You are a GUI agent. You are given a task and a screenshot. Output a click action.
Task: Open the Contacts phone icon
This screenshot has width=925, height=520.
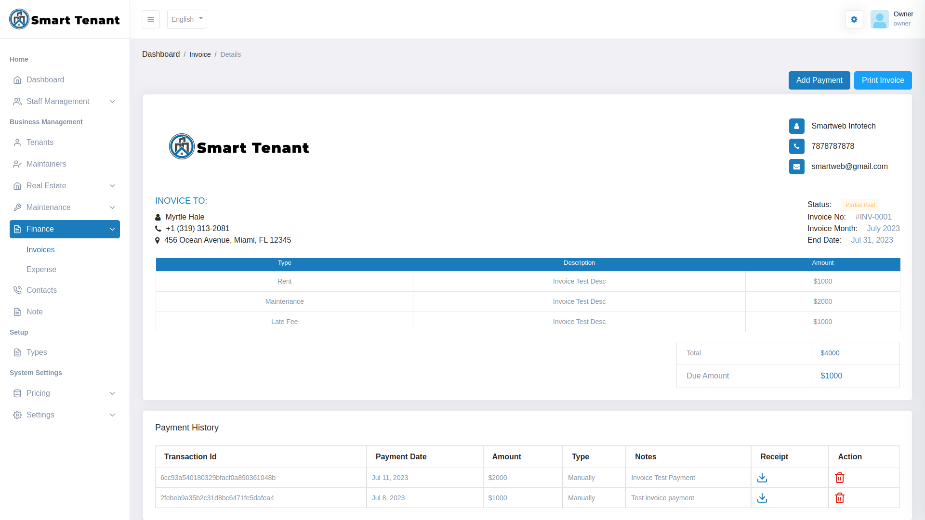[x=17, y=290]
